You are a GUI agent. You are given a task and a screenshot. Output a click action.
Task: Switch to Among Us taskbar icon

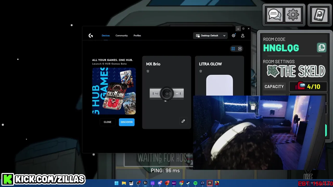tap(217, 183)
